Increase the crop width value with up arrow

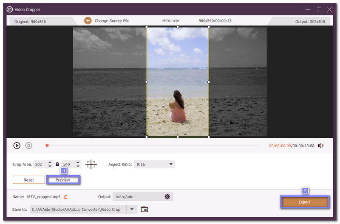50,162
